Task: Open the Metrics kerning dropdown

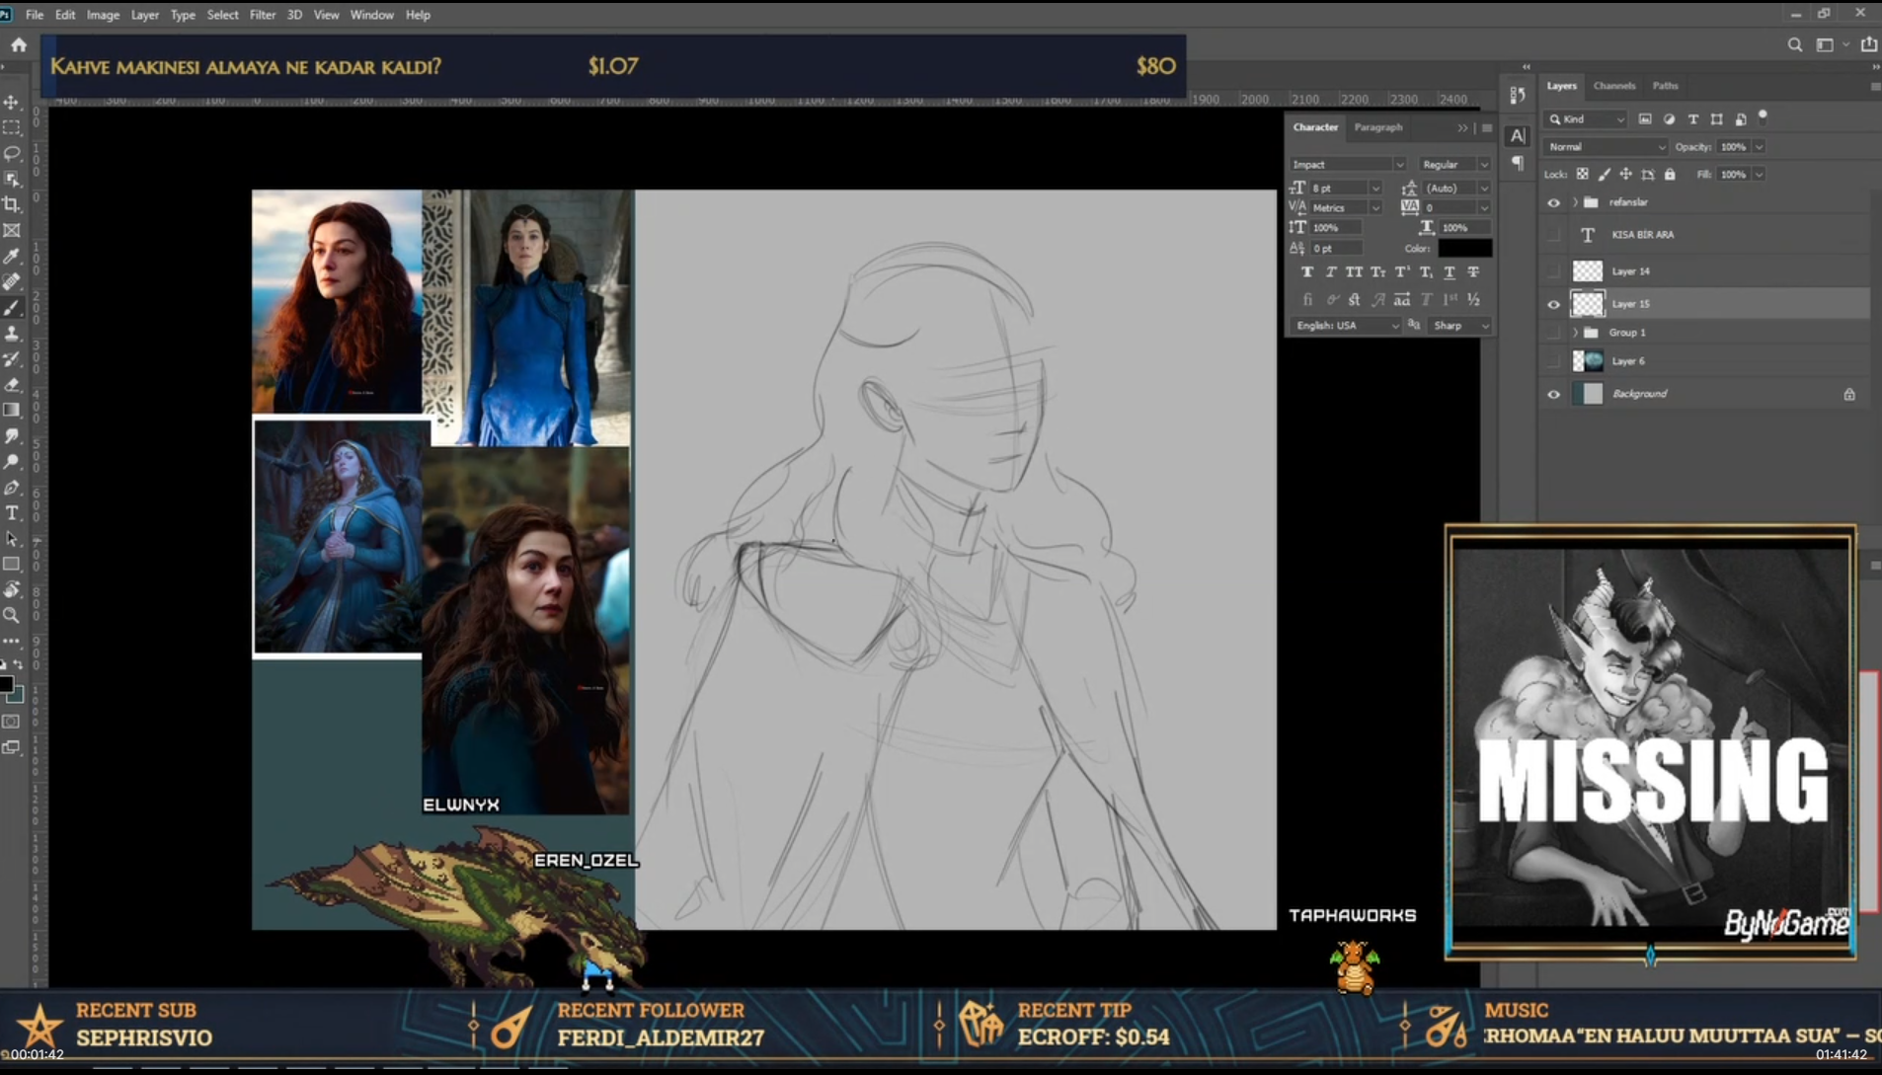Action: click(1374, 207)
